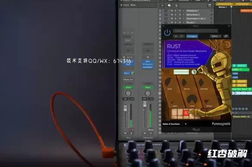Click Marker 1 in the timeline ruler
Screen dimensions: 252x167
[223, 7]
